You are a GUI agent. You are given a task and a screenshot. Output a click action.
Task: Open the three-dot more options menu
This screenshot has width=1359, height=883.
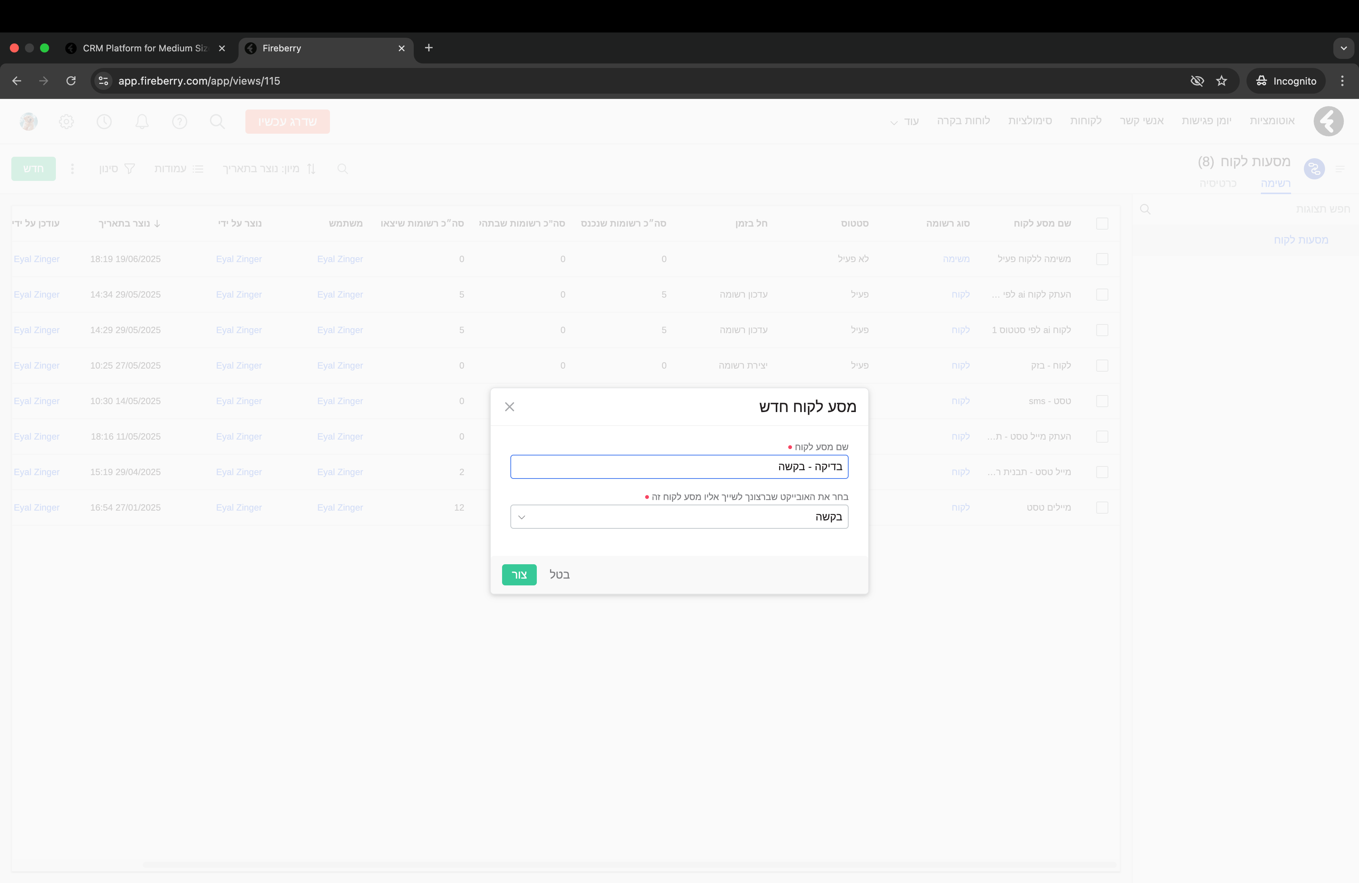point(72,168)
